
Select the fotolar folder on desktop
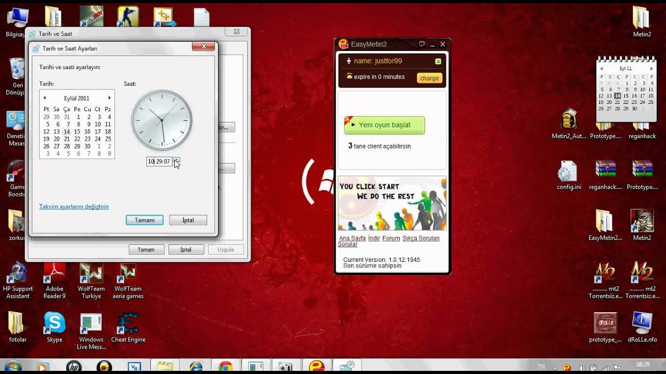(17, 327)
